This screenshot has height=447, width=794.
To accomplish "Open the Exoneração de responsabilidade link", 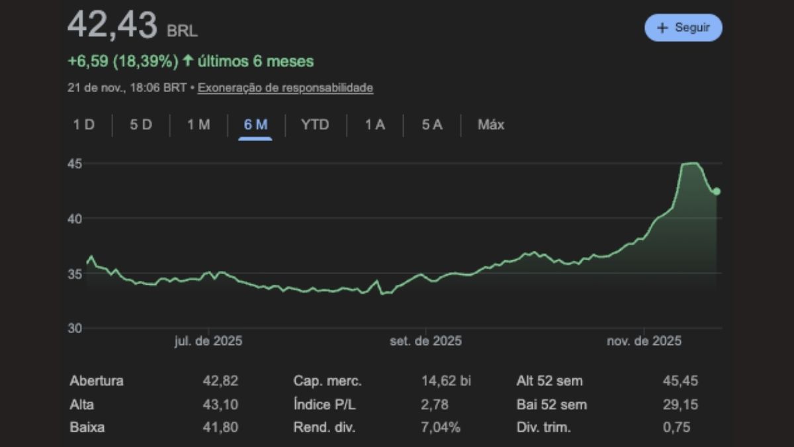I will click(x=285, y=87).
